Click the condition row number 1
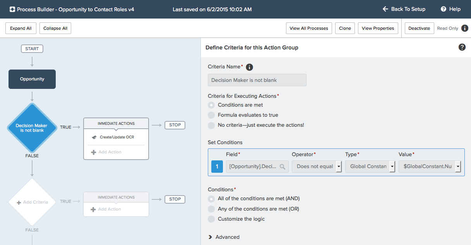This screenshot has height=245, width=471. pos(217,167)
